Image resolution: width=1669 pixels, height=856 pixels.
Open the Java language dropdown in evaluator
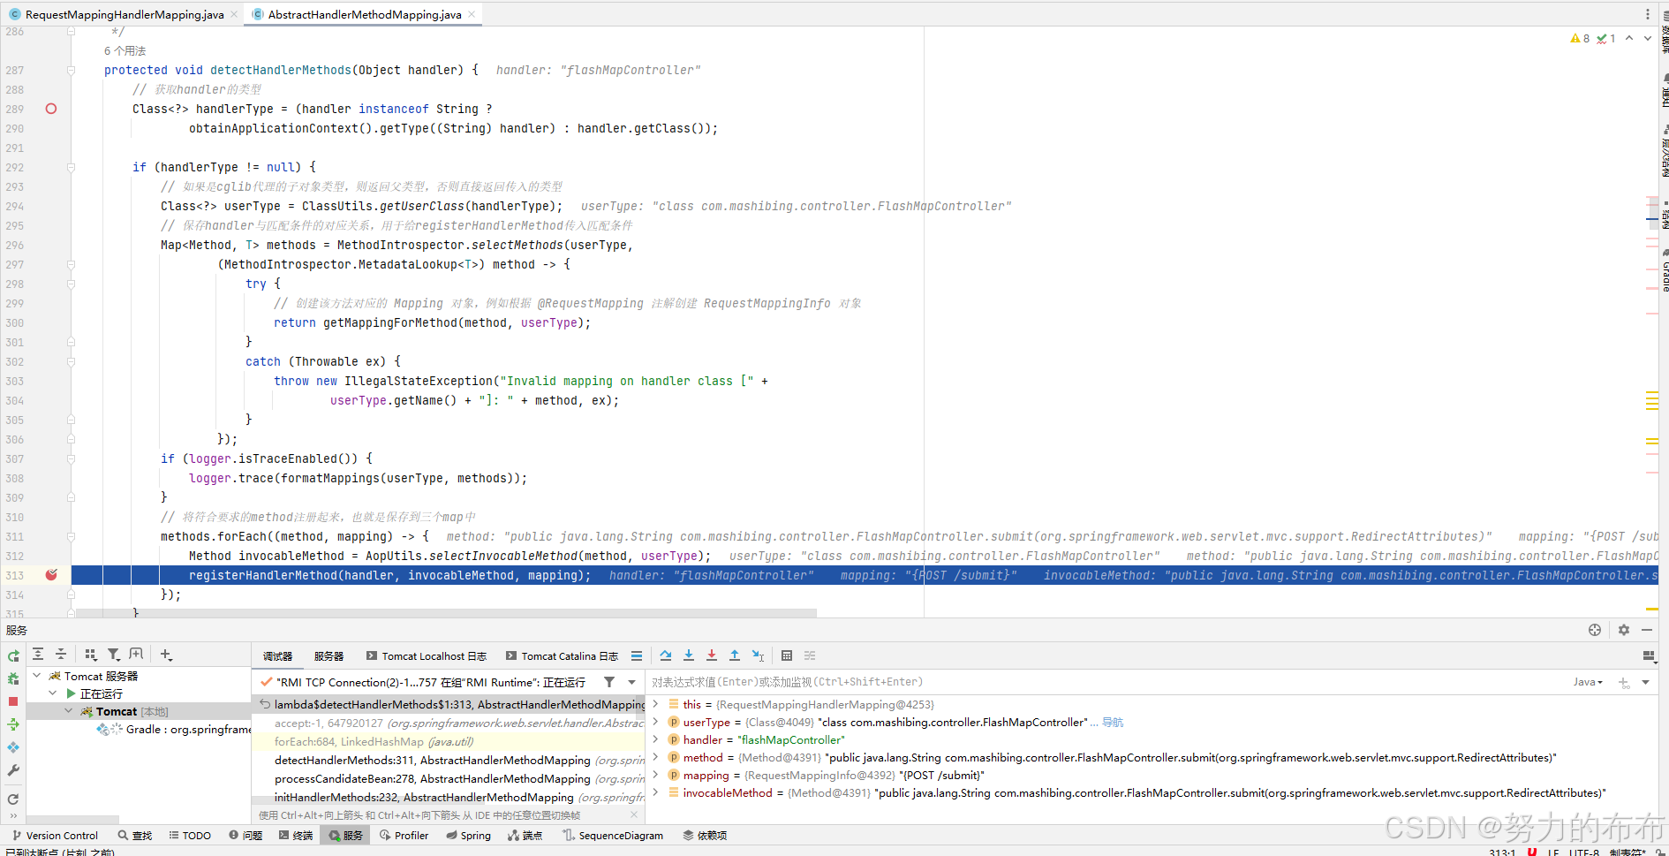coord(1588,682)
